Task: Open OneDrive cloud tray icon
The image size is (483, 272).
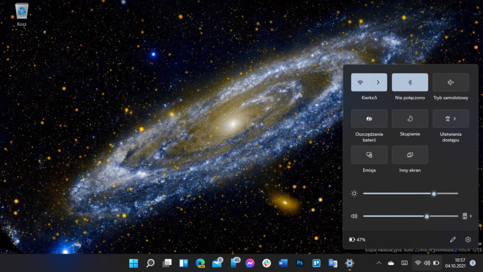Action: click(391, 263)
